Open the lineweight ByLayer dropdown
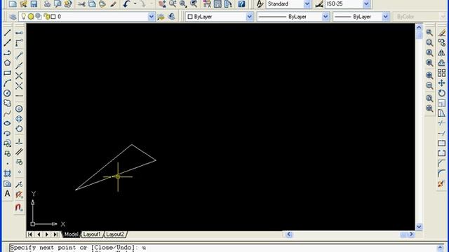This screenshot has height=252, width=449. tap(386, 17)
